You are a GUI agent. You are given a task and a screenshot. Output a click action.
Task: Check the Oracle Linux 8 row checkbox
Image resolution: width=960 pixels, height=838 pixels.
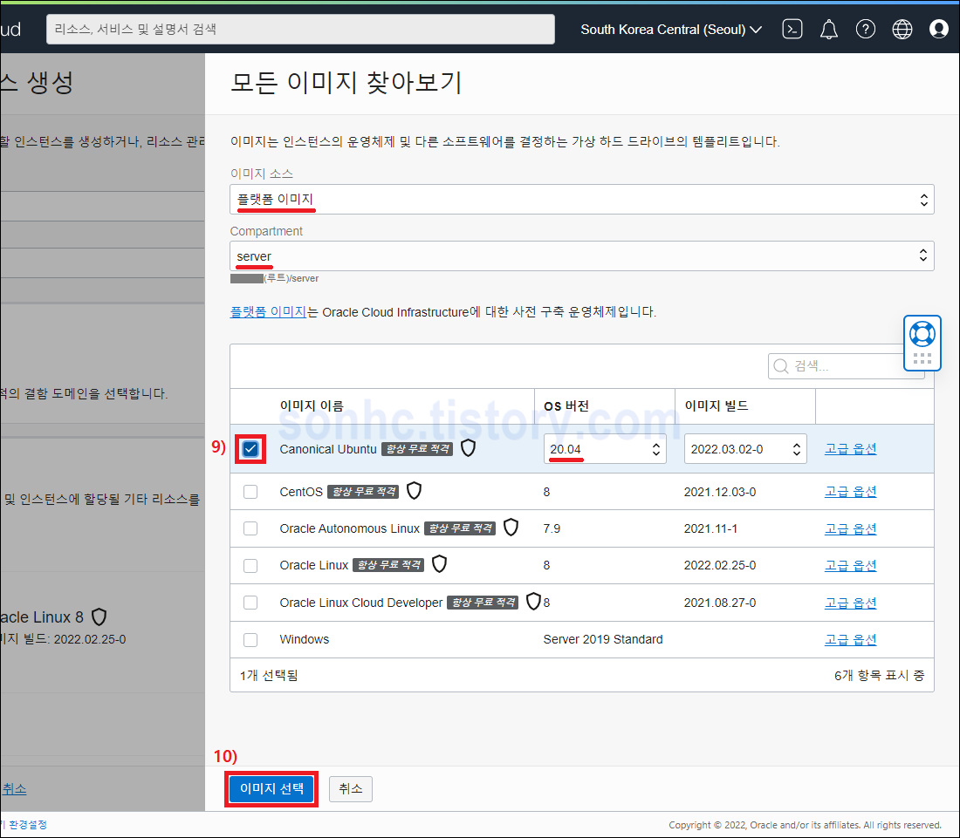pos(250,566)
